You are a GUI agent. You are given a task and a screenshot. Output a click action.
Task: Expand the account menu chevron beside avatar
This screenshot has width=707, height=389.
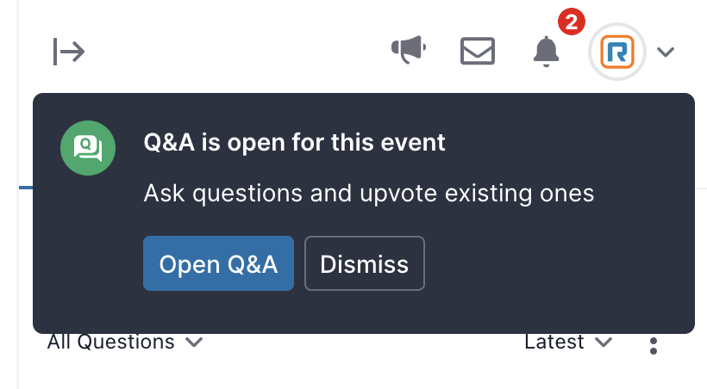coord(666,52)
